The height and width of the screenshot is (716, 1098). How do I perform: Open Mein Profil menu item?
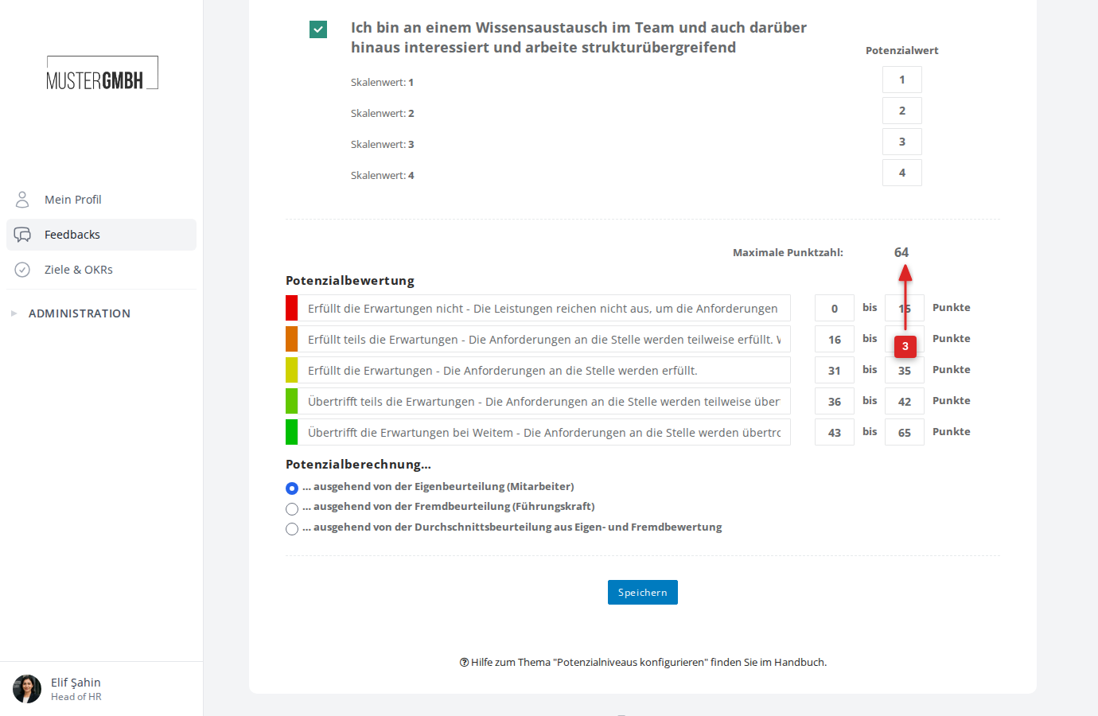pos(101,200)
